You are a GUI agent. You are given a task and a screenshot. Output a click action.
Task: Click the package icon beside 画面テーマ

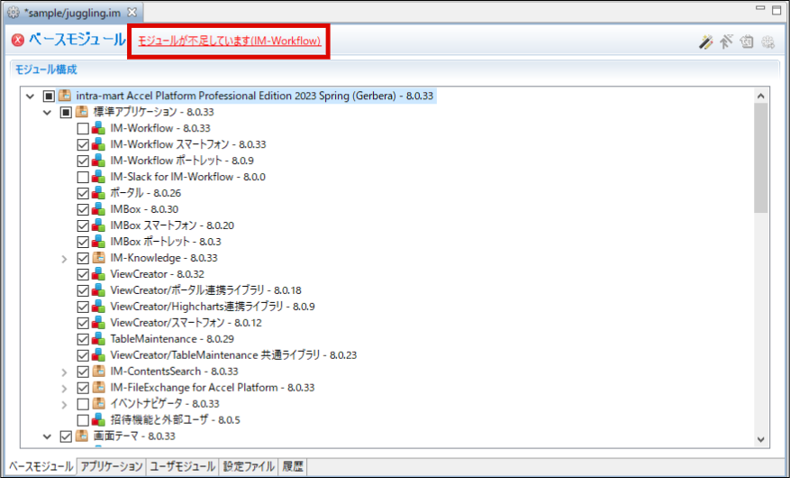click(82, 436)
